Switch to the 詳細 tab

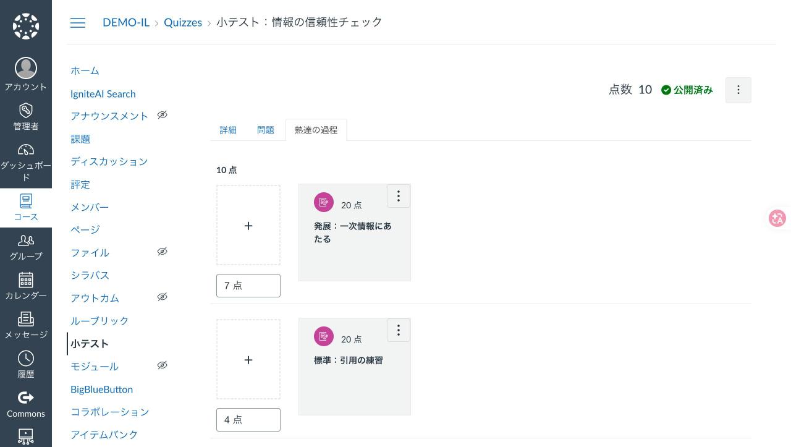[x=228, y=130]
